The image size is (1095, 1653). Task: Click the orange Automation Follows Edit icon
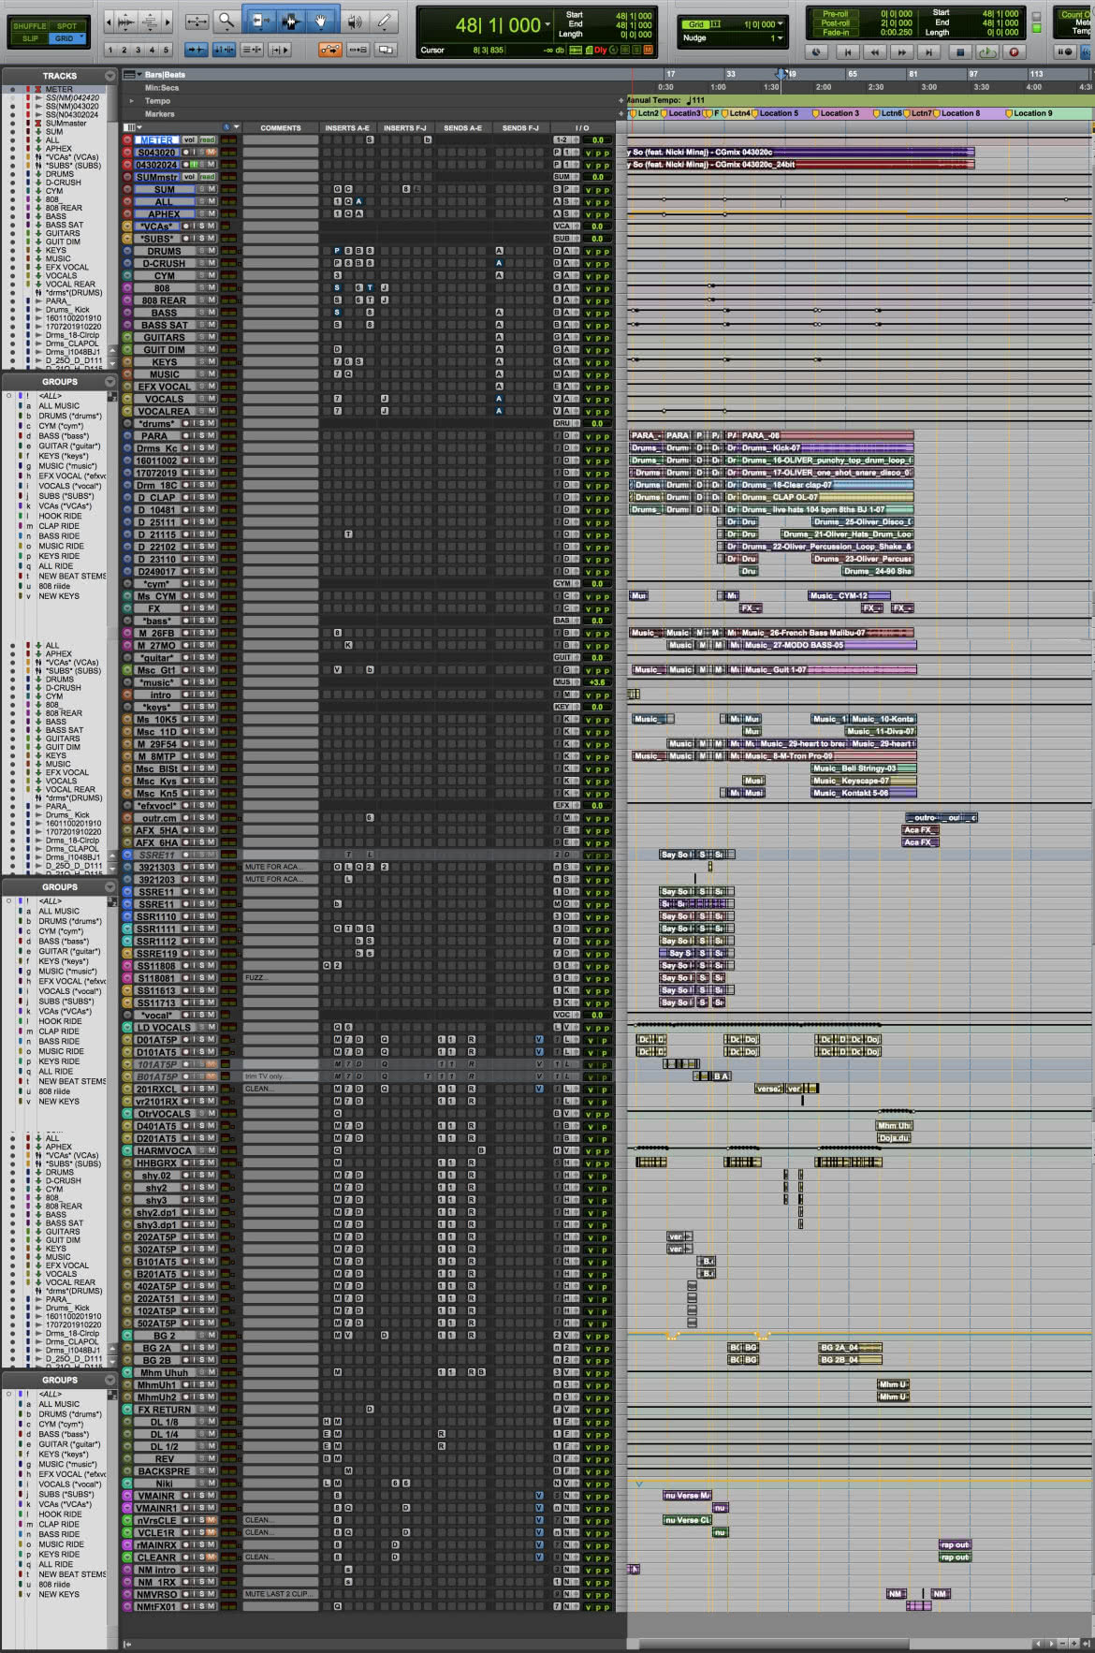click(x=330, y=50)
